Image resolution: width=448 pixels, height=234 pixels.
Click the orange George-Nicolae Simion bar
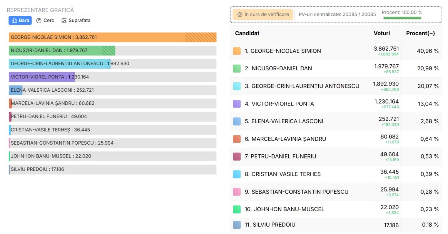click(x=113, y=37)
